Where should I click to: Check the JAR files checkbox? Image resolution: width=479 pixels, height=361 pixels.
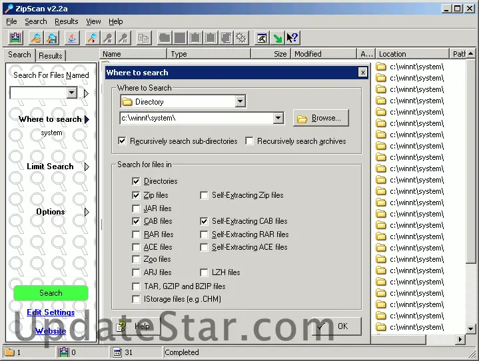(x=136, y=208)
